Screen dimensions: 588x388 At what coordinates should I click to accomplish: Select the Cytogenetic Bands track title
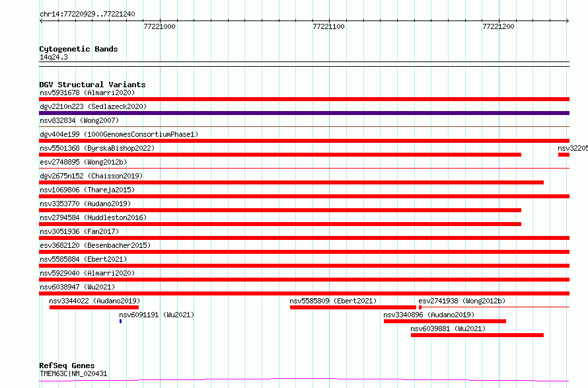(x=79, y=49)
